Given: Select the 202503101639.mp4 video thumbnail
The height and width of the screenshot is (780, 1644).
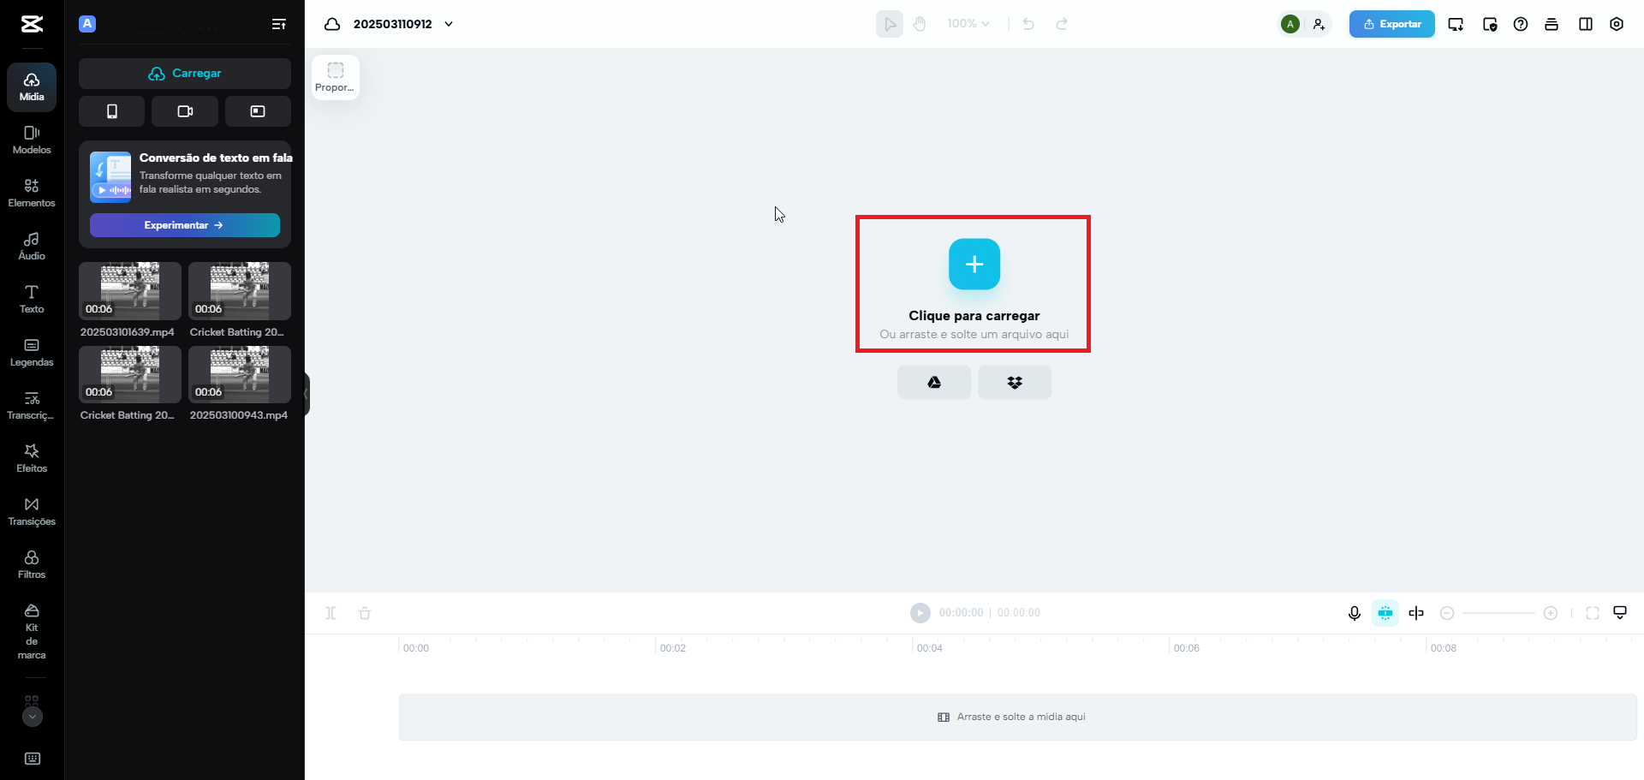Looking at the screenshot, I should pyautogui.click(x=130, y=291).
